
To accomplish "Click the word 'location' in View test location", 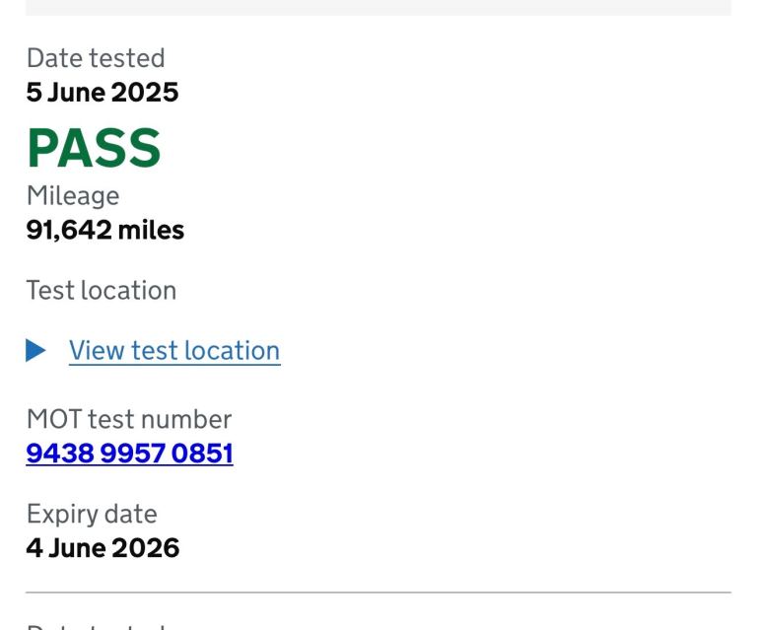I will [x=235, y=351].
